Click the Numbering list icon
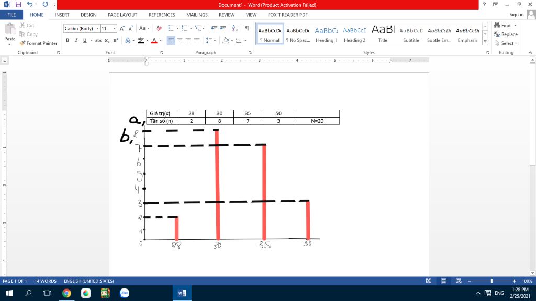Viewport: 536px width, 301px height. [184, 28]
